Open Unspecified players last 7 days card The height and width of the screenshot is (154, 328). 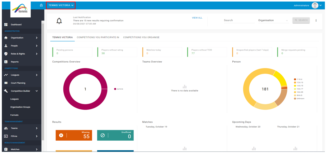click(x=252, y=52)
